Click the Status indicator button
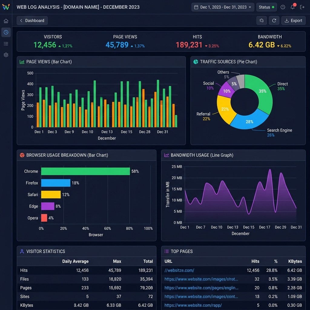Viewport: 310px width, 310px height. tap(266, 7)
